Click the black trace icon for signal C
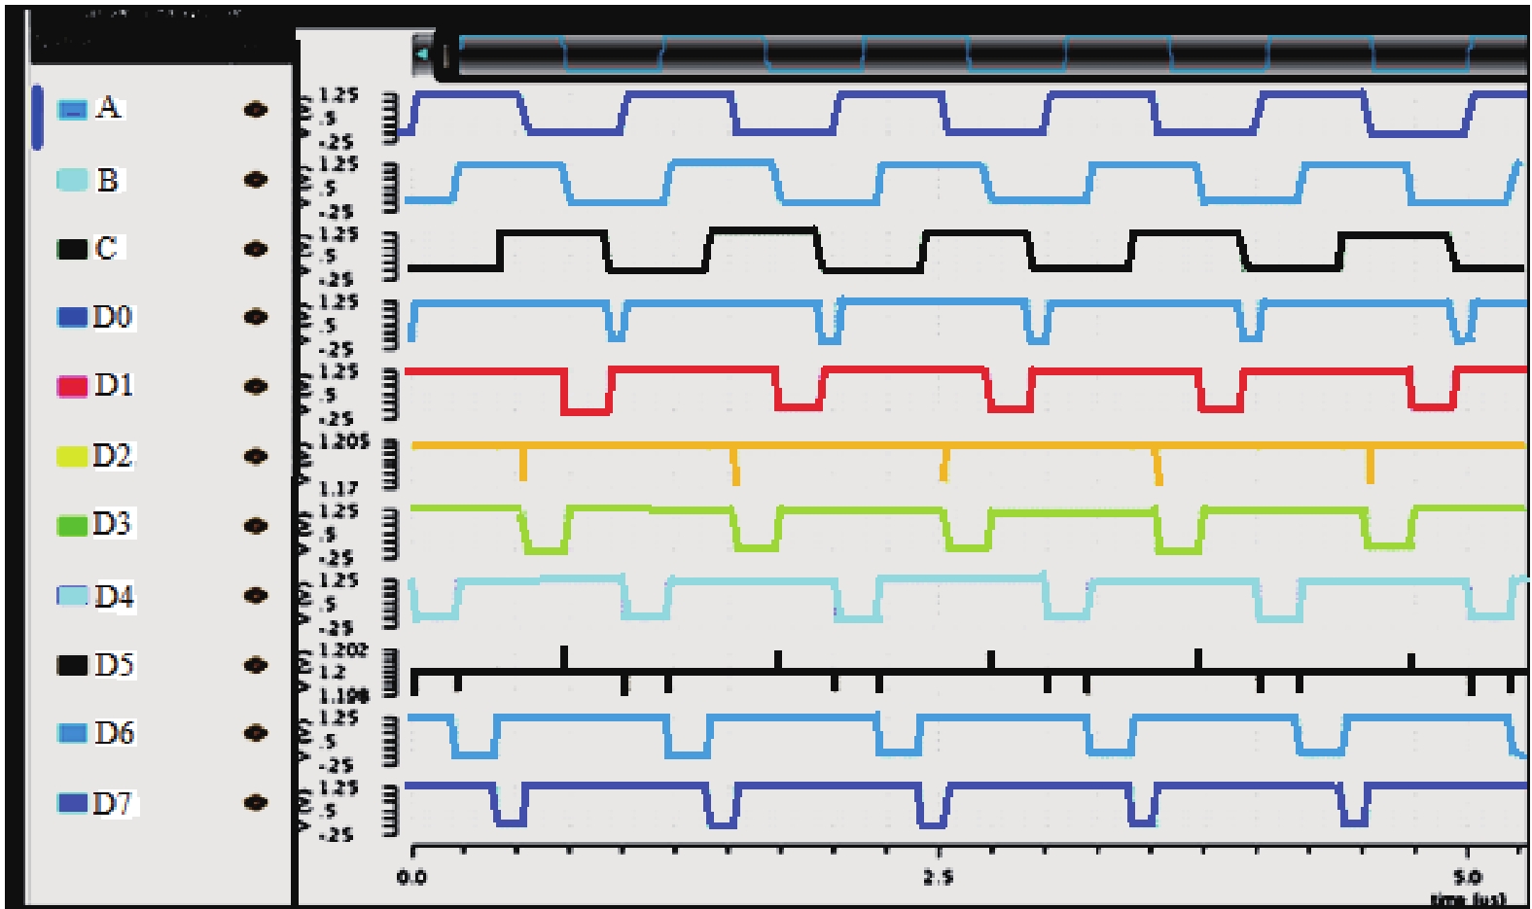The width and height of the screenshot is (1532, 909). 72,249
